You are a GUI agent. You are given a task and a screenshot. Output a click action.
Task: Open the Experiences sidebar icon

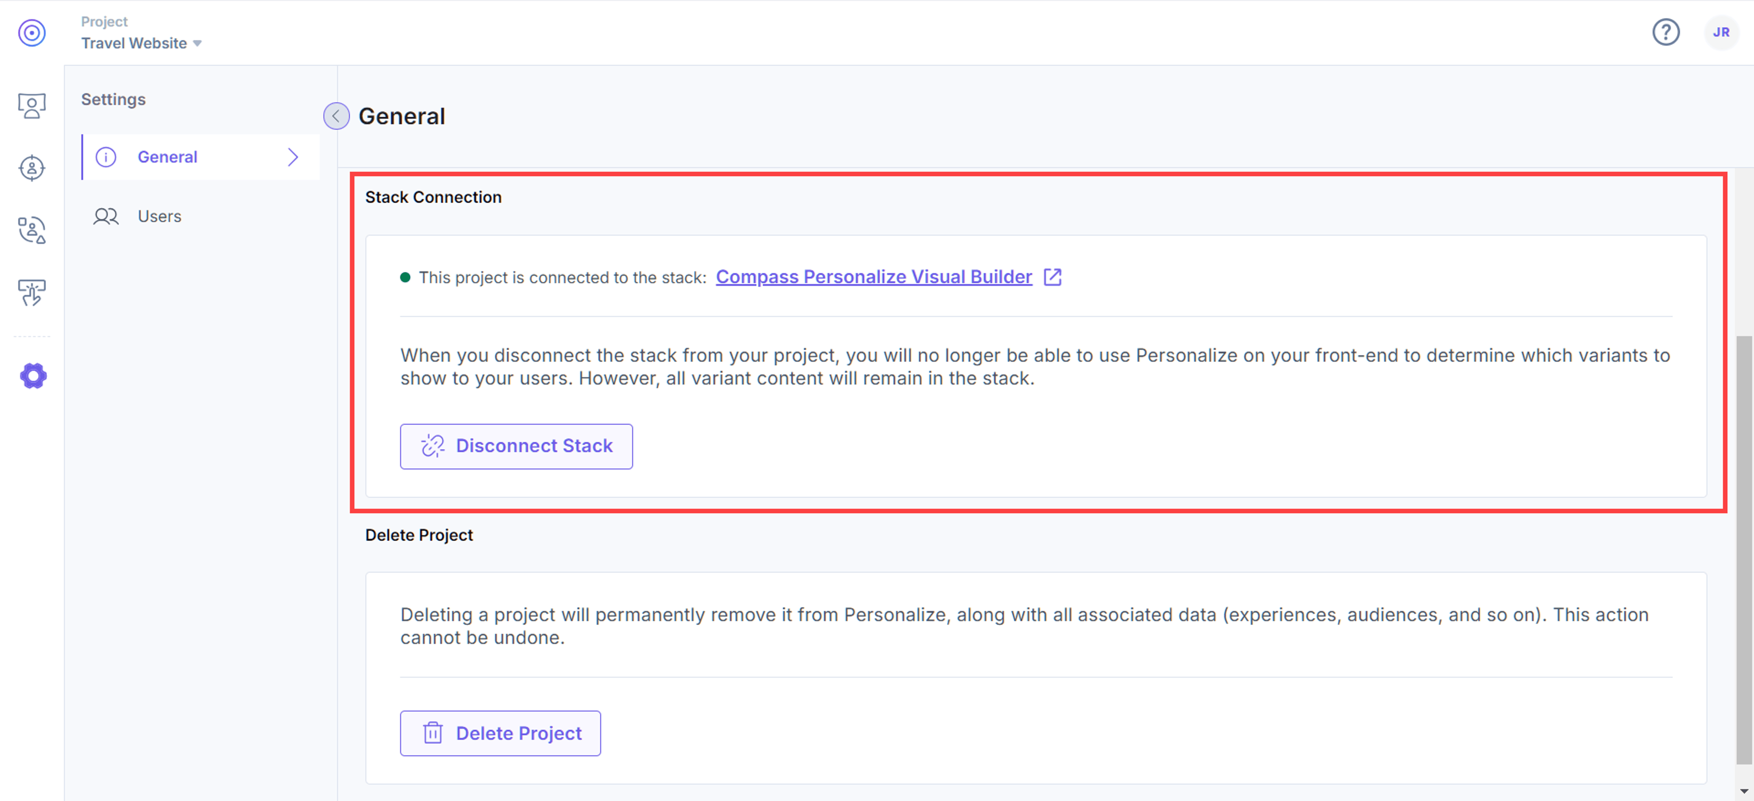32,106
